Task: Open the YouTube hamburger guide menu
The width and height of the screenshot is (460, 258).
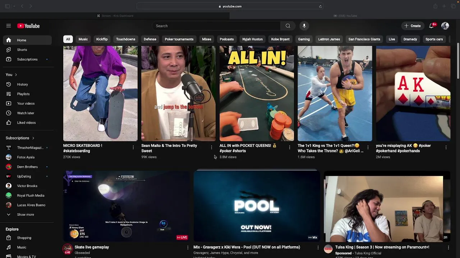Action: pyautogui.click(x=9, y=26)
